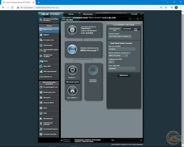This screenshot has width=184, height=147.
Task: Open the Amazon Alexa settings
Action: point(49,103)
